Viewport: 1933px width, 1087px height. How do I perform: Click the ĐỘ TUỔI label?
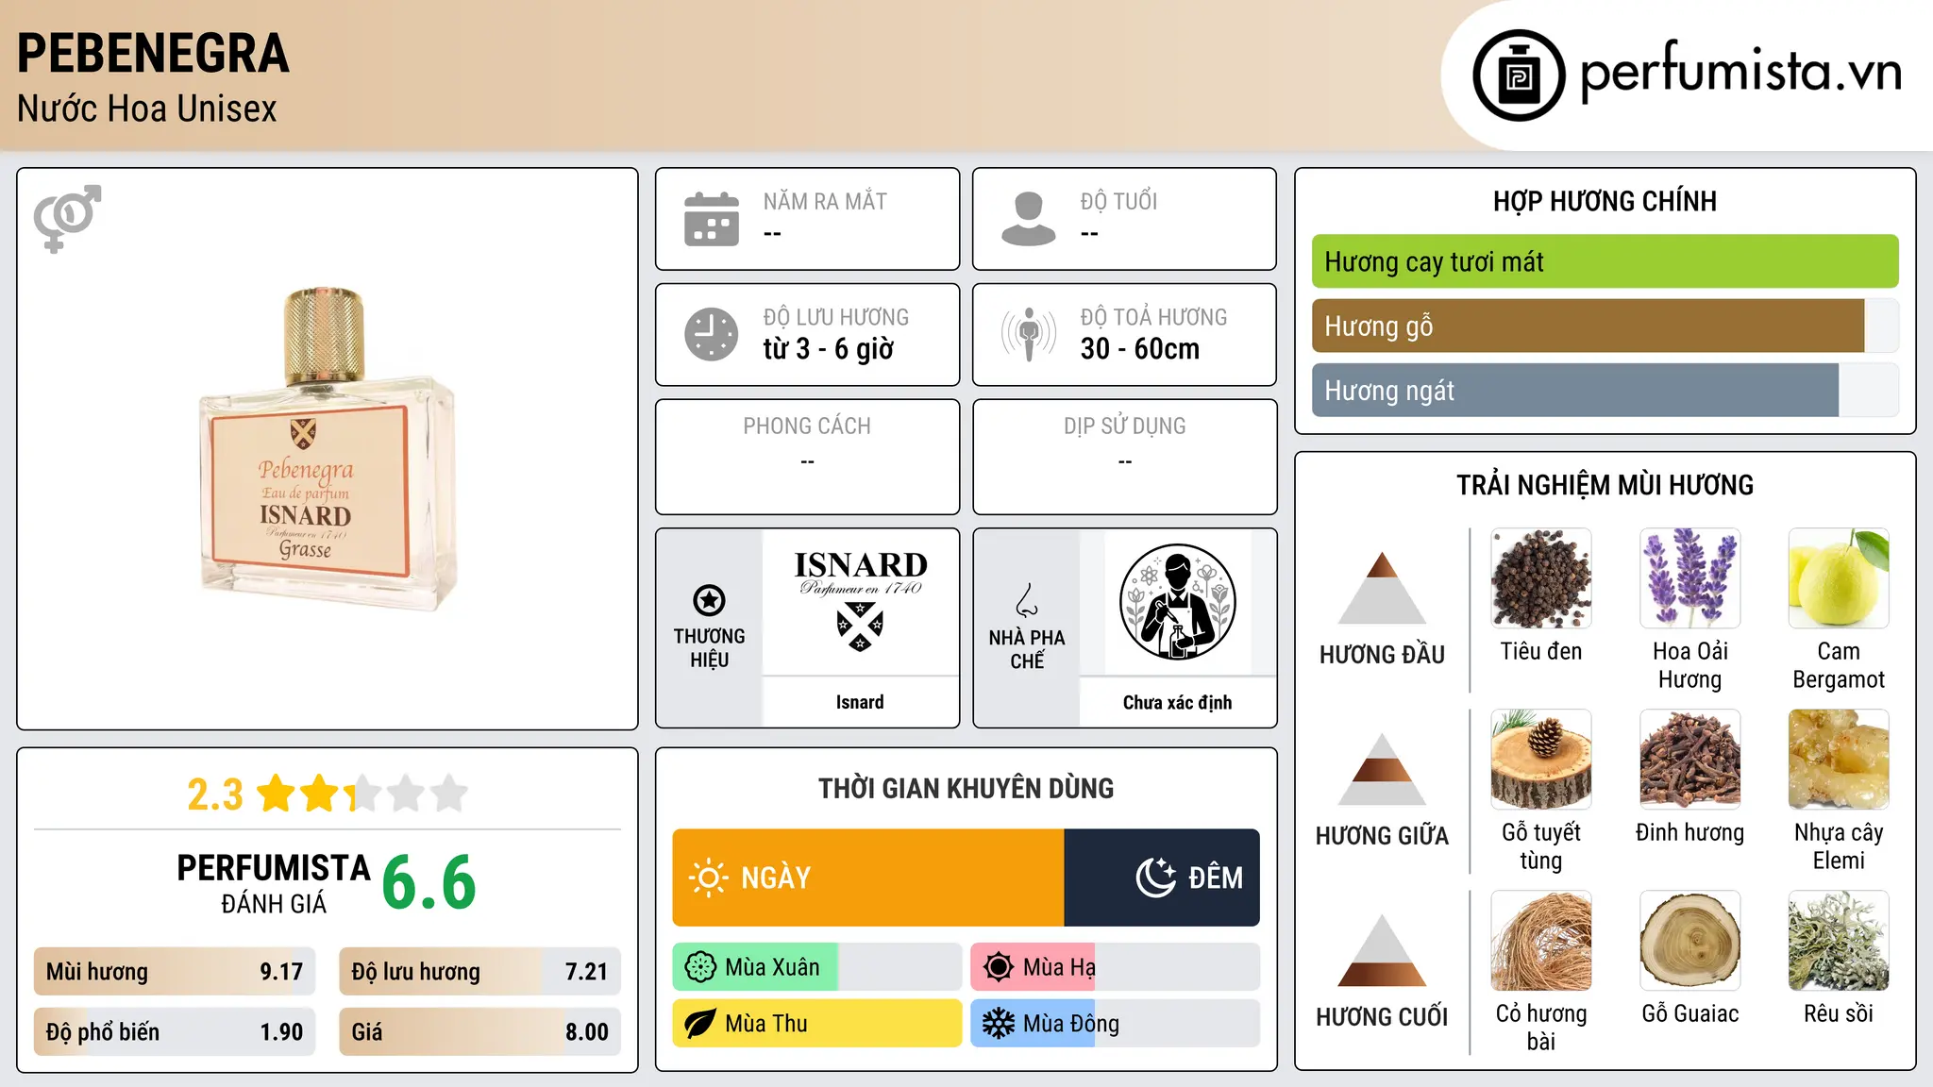pos(1118,201)
